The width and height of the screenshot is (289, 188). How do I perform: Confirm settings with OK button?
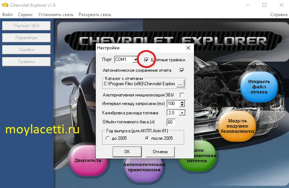127,152
